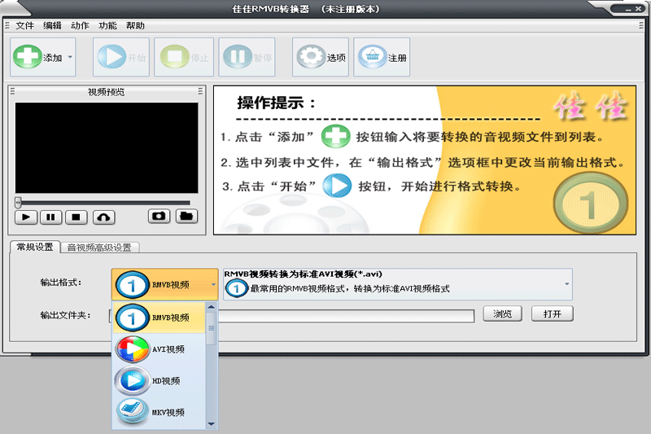Click the 浏览 browse button

tap(502, 314)
